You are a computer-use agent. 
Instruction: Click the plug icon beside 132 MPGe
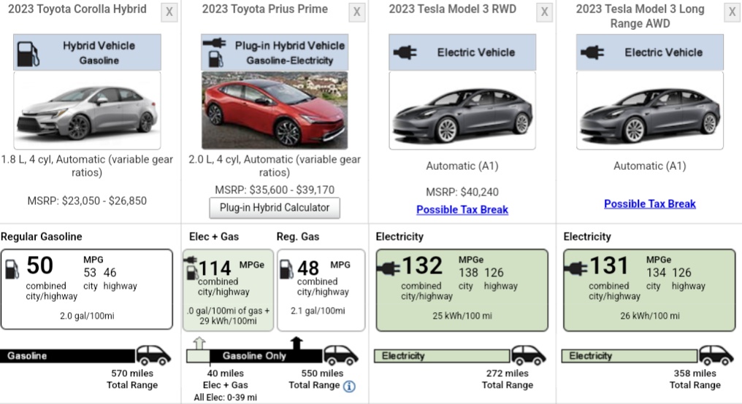[x=389, y=268]
